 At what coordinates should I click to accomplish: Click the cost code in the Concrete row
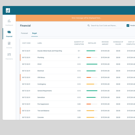[26, 117]
